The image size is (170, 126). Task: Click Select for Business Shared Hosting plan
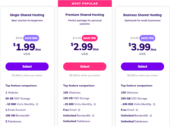[x=142, y=66]
